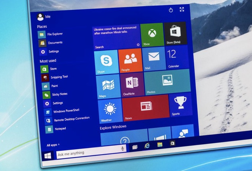Open the Sports tile

[x=181, y=105]
